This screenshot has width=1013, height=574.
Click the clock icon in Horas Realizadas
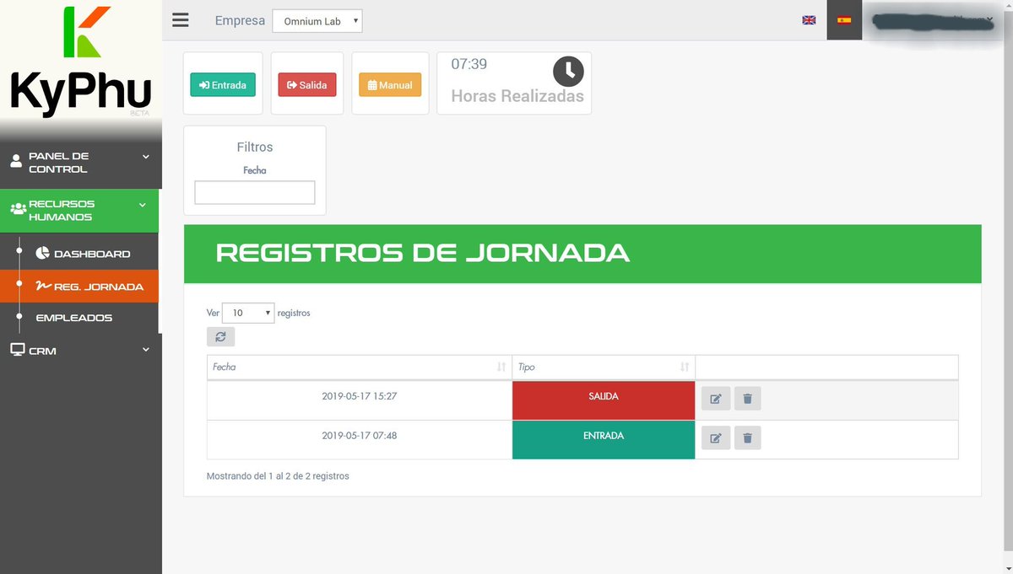tap(568, 72)
